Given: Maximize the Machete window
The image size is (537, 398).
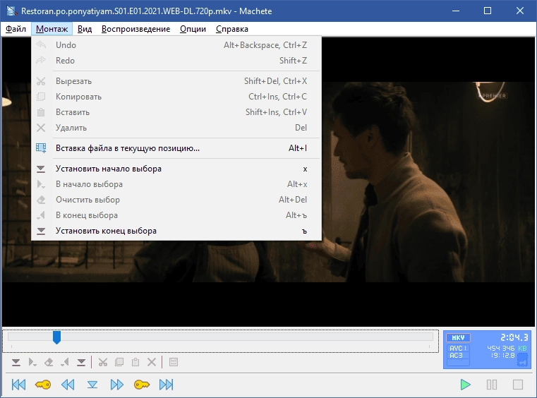Looking at the screenshot, I should click(x=488, y=11).
